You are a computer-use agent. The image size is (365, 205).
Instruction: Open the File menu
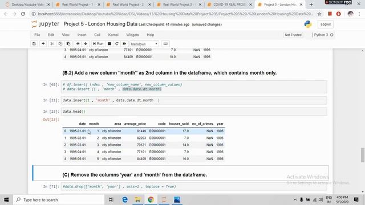(x=37, y=35)
